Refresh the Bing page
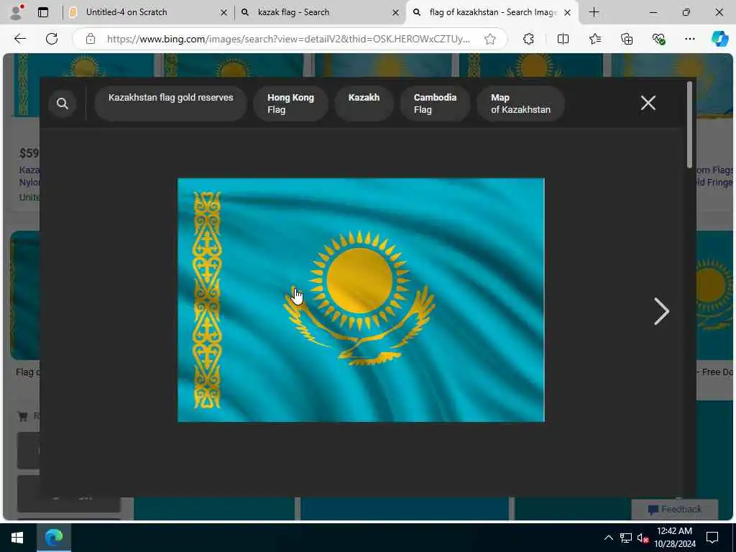Image resolution: width=736 pixels, height=552 pixels. (52, 39)
